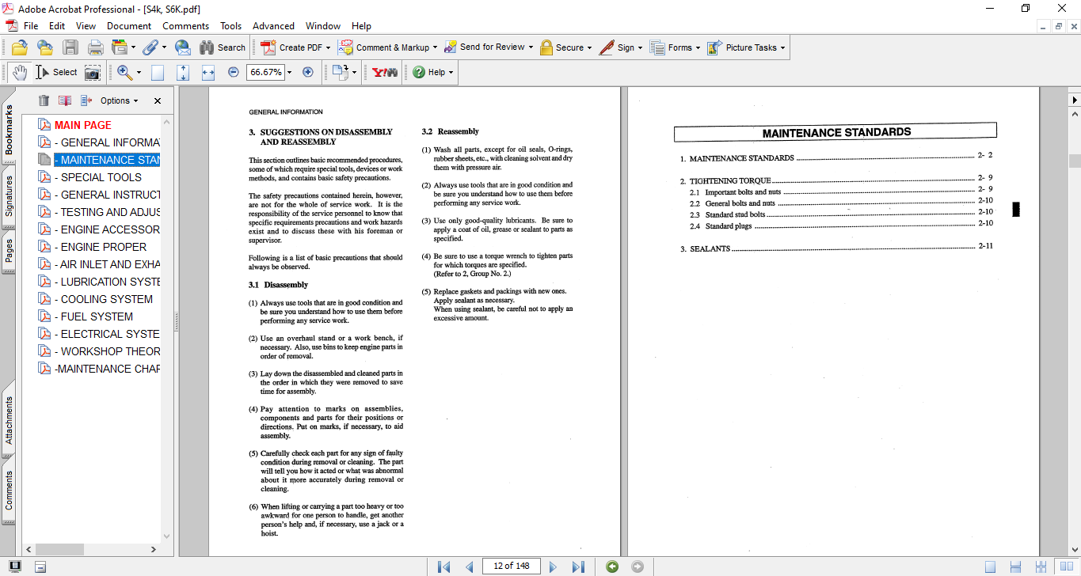1081x576 pixels.
Task: Select the Hand tool
Action: pos(19,72)
